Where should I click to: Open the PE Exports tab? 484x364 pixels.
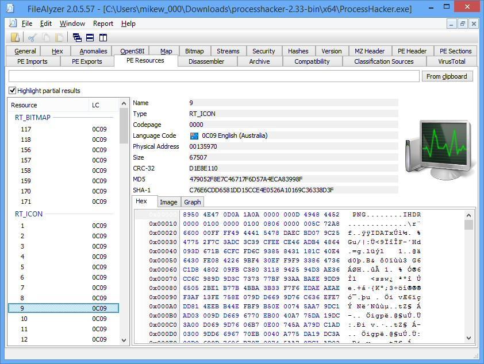pyautogui.click(x=87, y=61)
